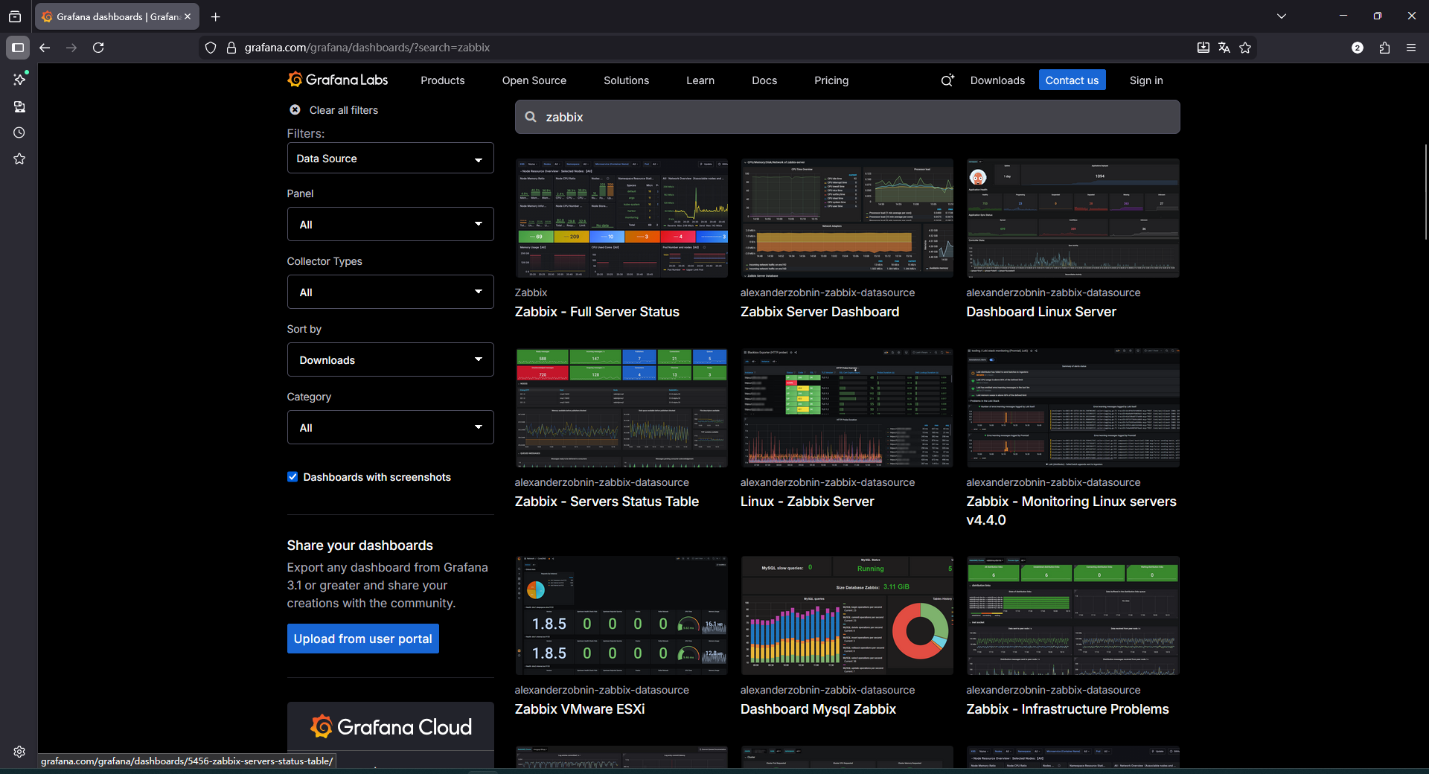Open Zabbix - Infrastructure Problems link
Viewport: 1429px width, 774px height.
click(1067, 709)
